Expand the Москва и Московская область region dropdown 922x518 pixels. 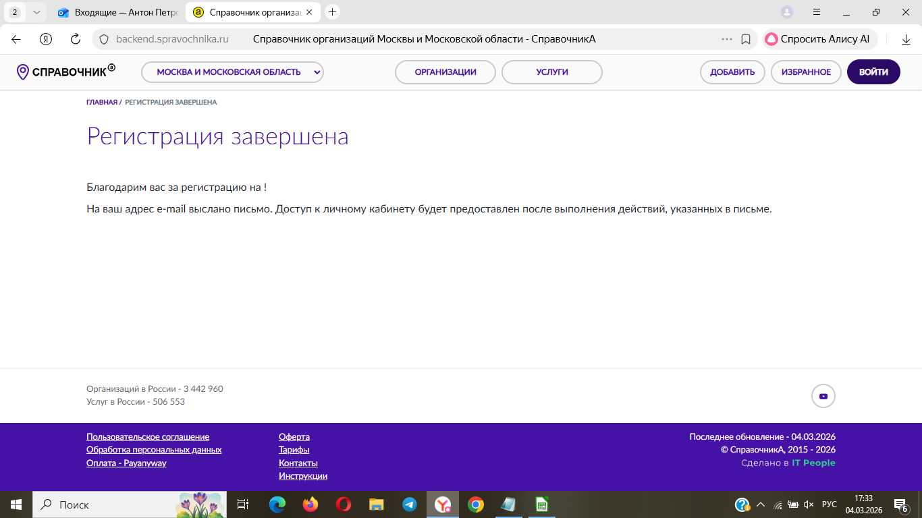pos(232,72)
